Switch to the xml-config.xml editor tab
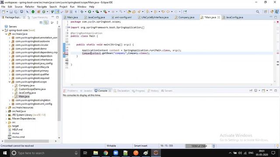 (122, 17)
